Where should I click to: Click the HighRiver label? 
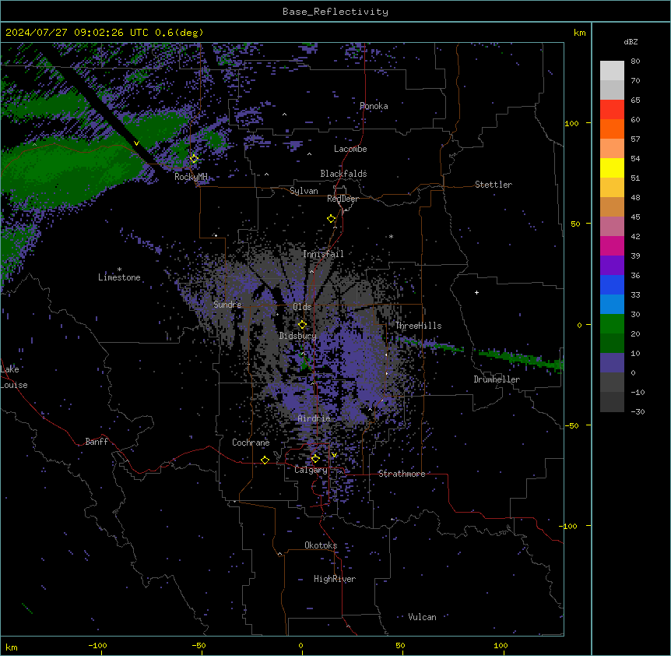335,579
